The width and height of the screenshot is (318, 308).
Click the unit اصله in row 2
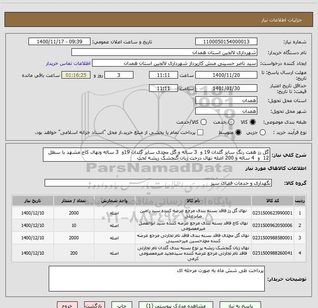[x=114, y=226]
